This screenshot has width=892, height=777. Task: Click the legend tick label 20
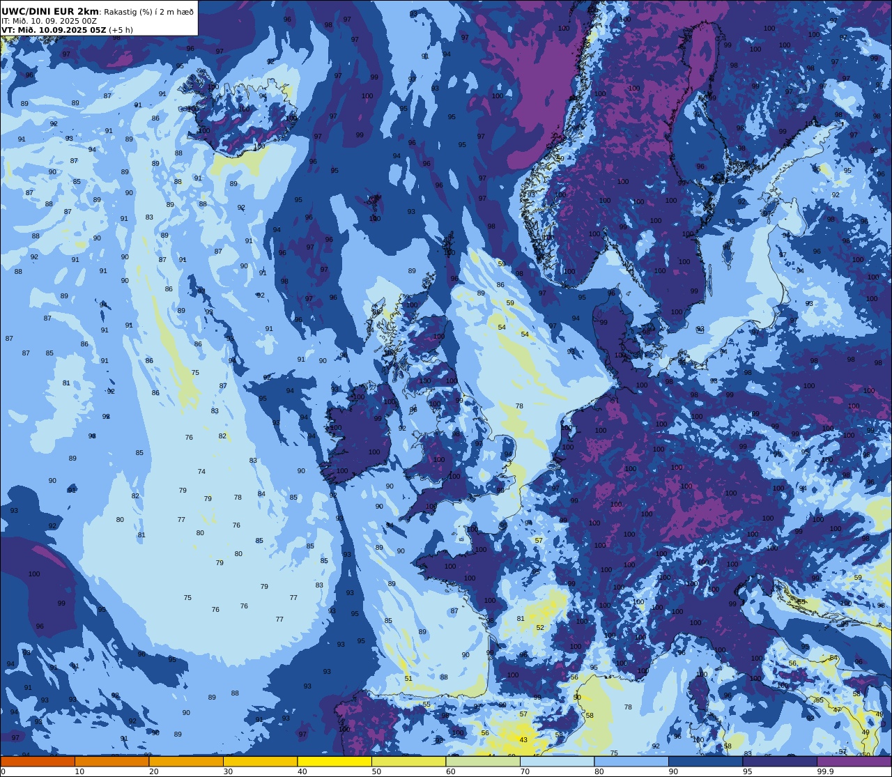pyautogui.click(x=154, y=771)
